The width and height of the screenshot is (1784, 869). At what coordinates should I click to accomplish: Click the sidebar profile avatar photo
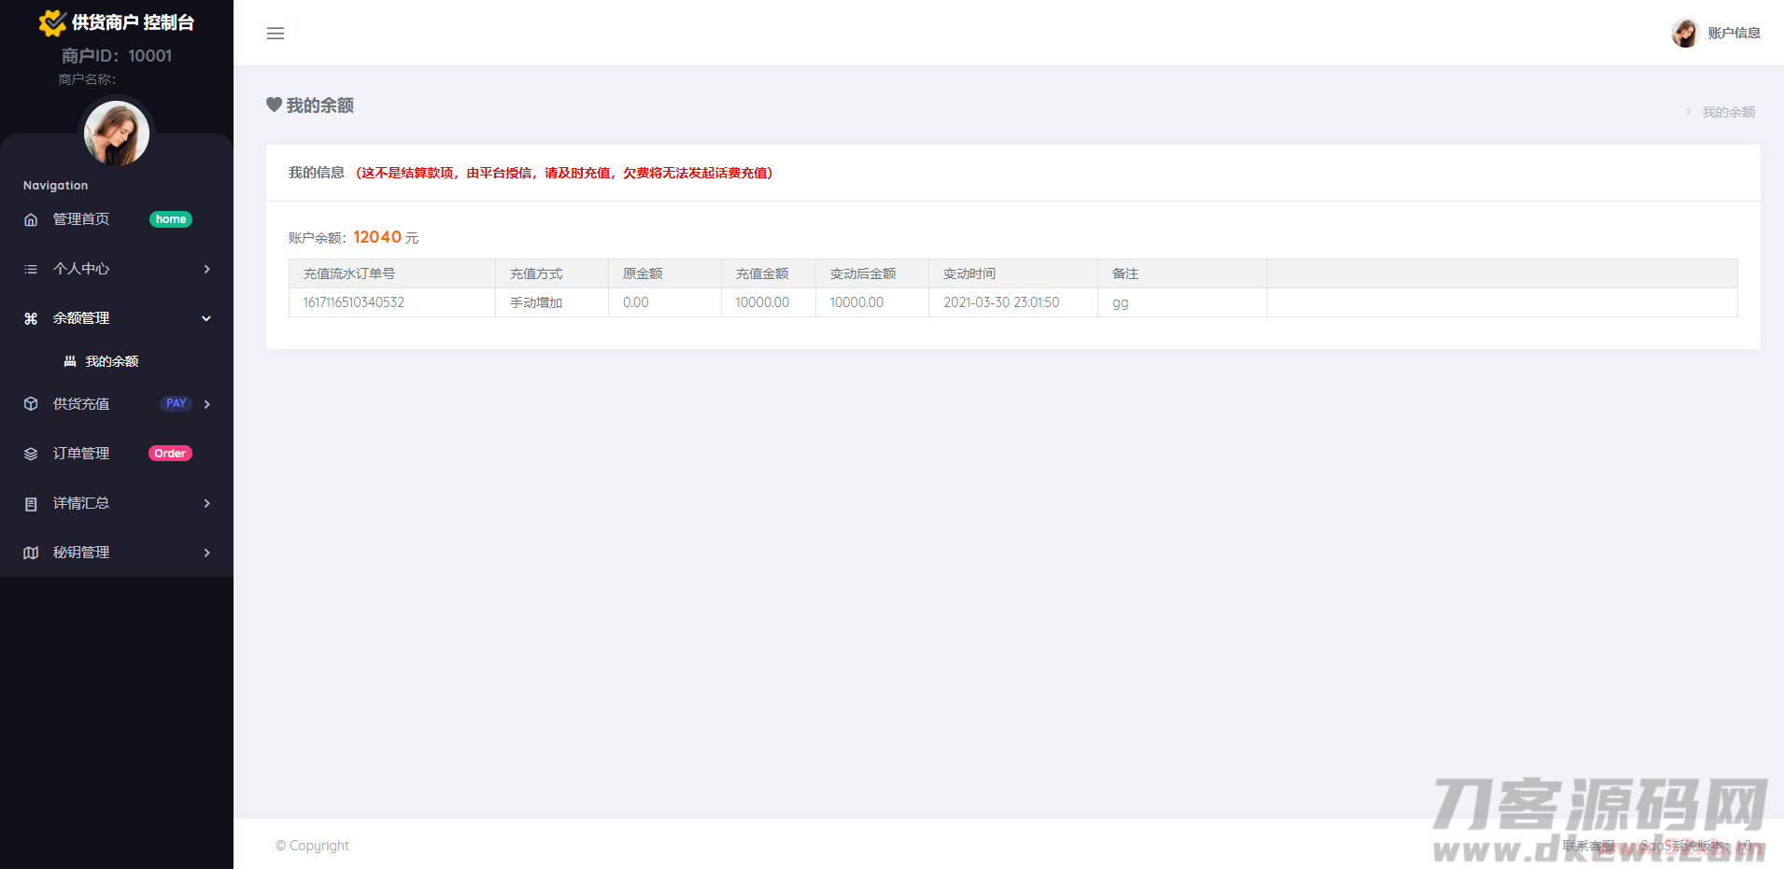click(x=117, y=133)
